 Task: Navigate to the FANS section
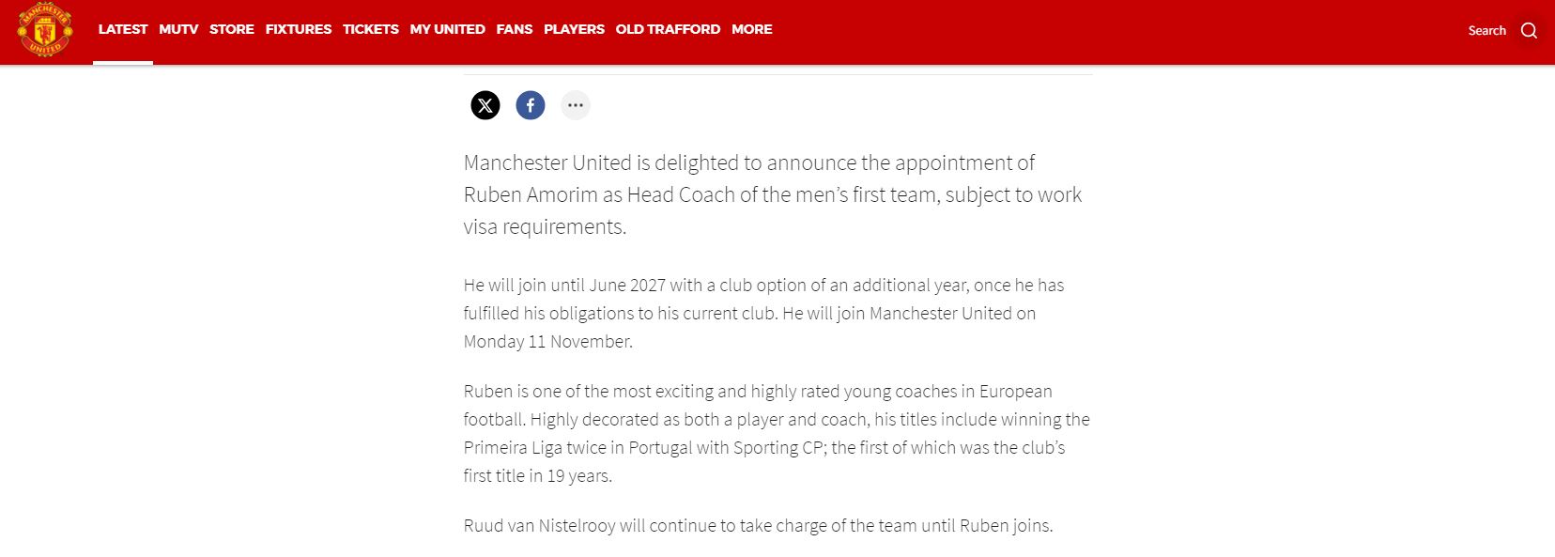coord(515,29)
